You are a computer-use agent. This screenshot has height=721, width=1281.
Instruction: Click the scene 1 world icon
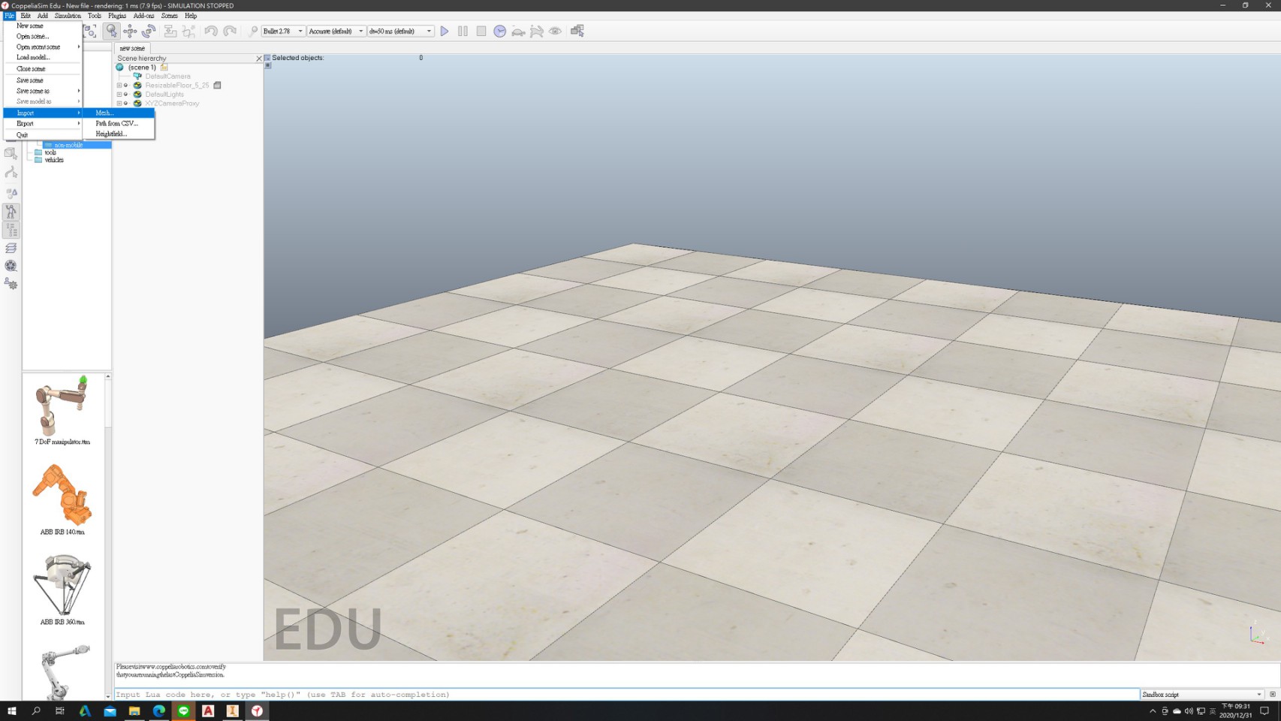point(119,67)
